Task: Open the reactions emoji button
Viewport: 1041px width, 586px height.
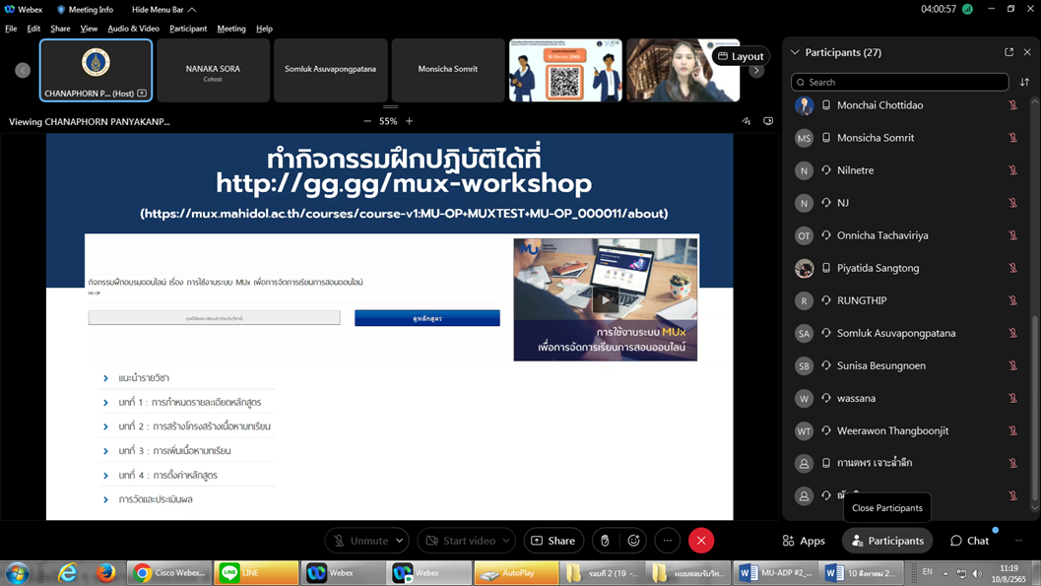Action: [634, 541]
